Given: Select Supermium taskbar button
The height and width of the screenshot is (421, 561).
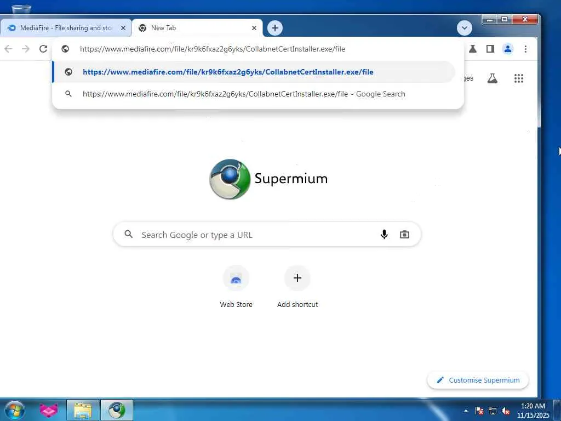Looking at the screenshot, I should tap(117, 410).
